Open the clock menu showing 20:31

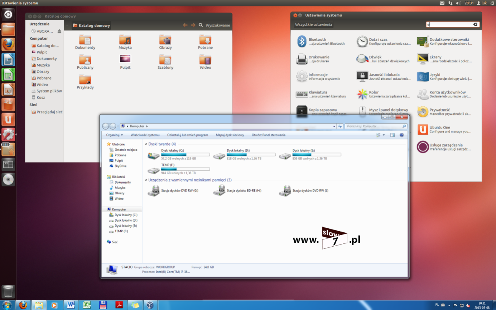point(469,3)
